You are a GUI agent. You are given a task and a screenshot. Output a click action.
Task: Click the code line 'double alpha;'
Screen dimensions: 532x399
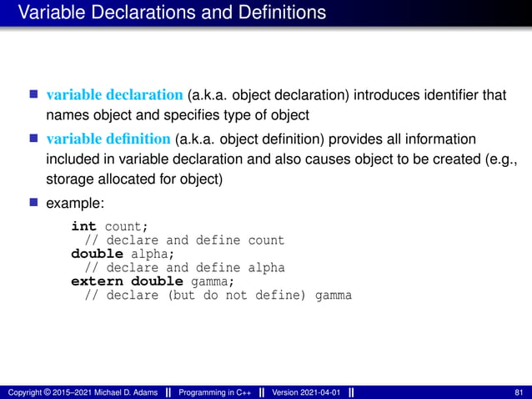point(123,254)
